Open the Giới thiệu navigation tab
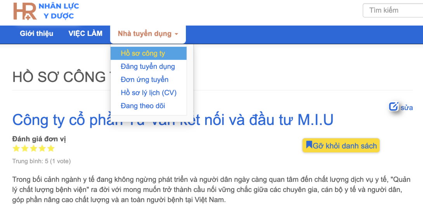423x209 pixels. pyautogui.click(x=36, y=34)
